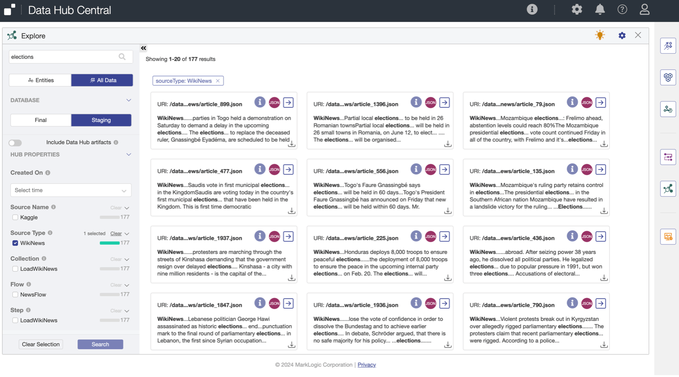Open details arrow for article_79.json

point(601,103)
